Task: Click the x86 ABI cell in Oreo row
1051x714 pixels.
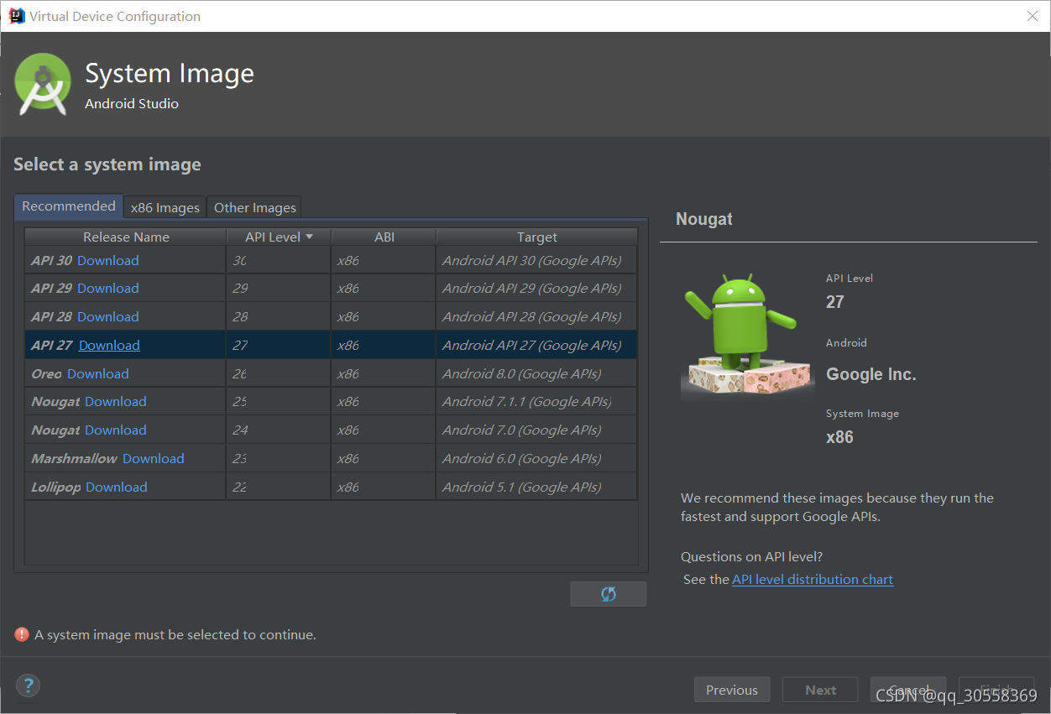Action: pyautogui.click(x=384, y=373)
